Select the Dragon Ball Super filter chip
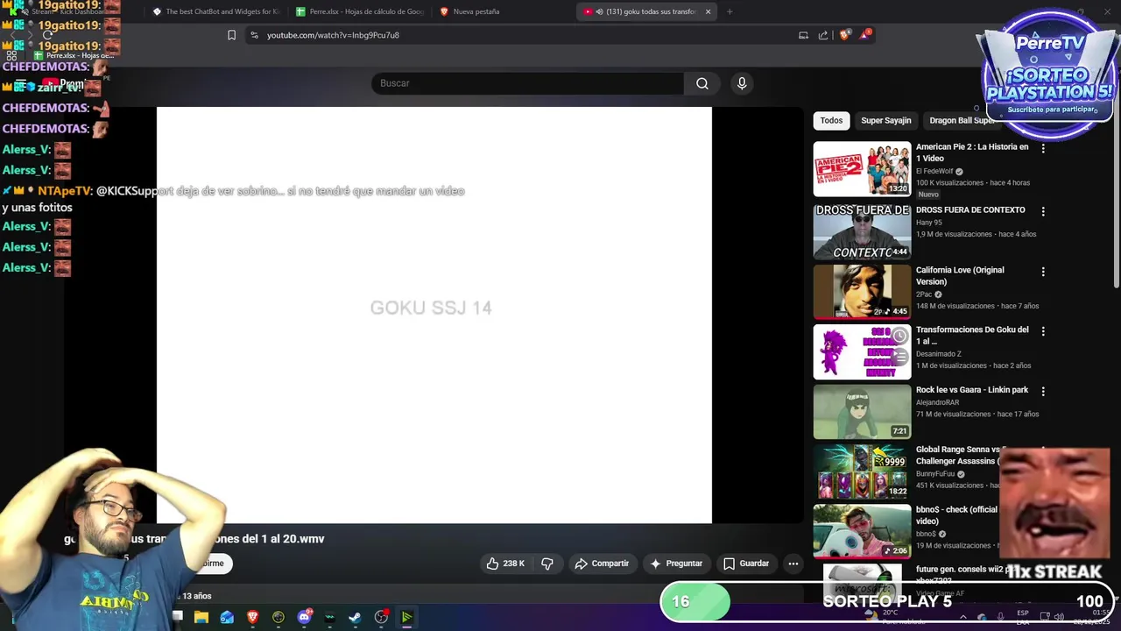This screenshot has height=631, width=1121. click(961, 120)
